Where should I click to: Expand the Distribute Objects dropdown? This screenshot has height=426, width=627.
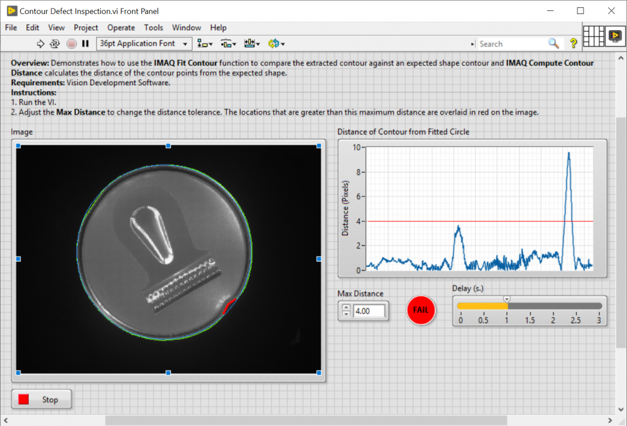(229, 43)
